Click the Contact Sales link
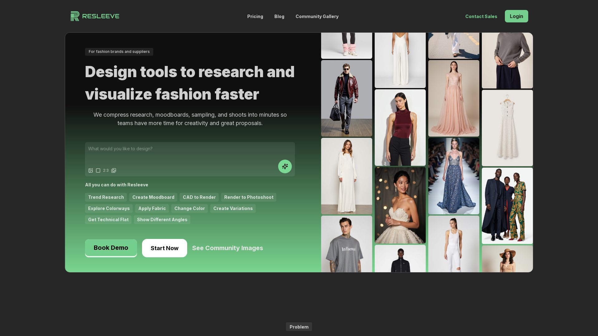Viewport: 598px width, 336px height. click(x=481, y=16)
